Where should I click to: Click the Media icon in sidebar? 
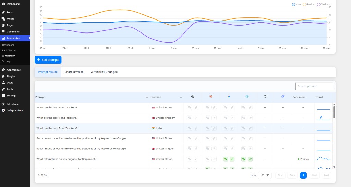coord(3,19)
